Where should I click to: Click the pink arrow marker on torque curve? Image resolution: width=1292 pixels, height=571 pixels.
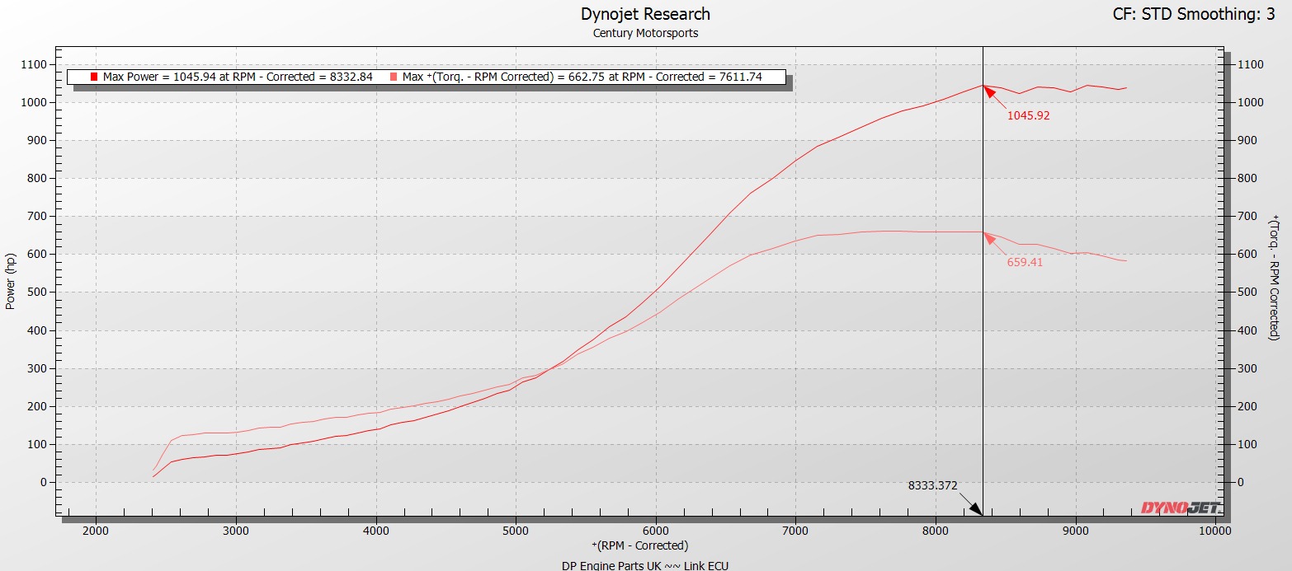(x=989, y=238)
